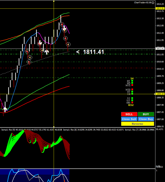Click the M1 green trend square
This screenshot has height=182, width=165.
click(x=132, y=81)
